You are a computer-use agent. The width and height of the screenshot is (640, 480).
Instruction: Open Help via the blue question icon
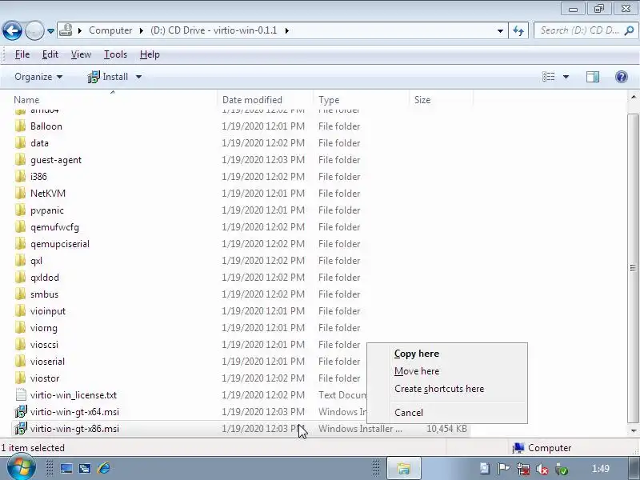pos(622,77)
